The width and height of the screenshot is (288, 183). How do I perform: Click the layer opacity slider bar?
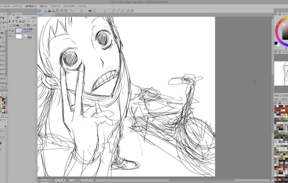tap(27, 18)
